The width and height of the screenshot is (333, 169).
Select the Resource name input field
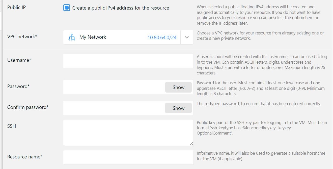128,157
